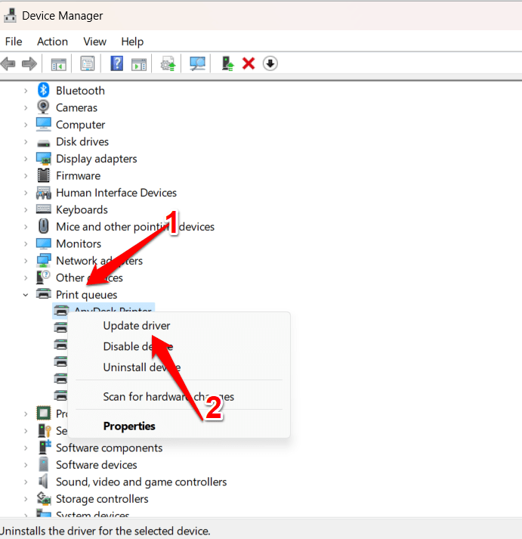Click the Software components category icon

44,448
